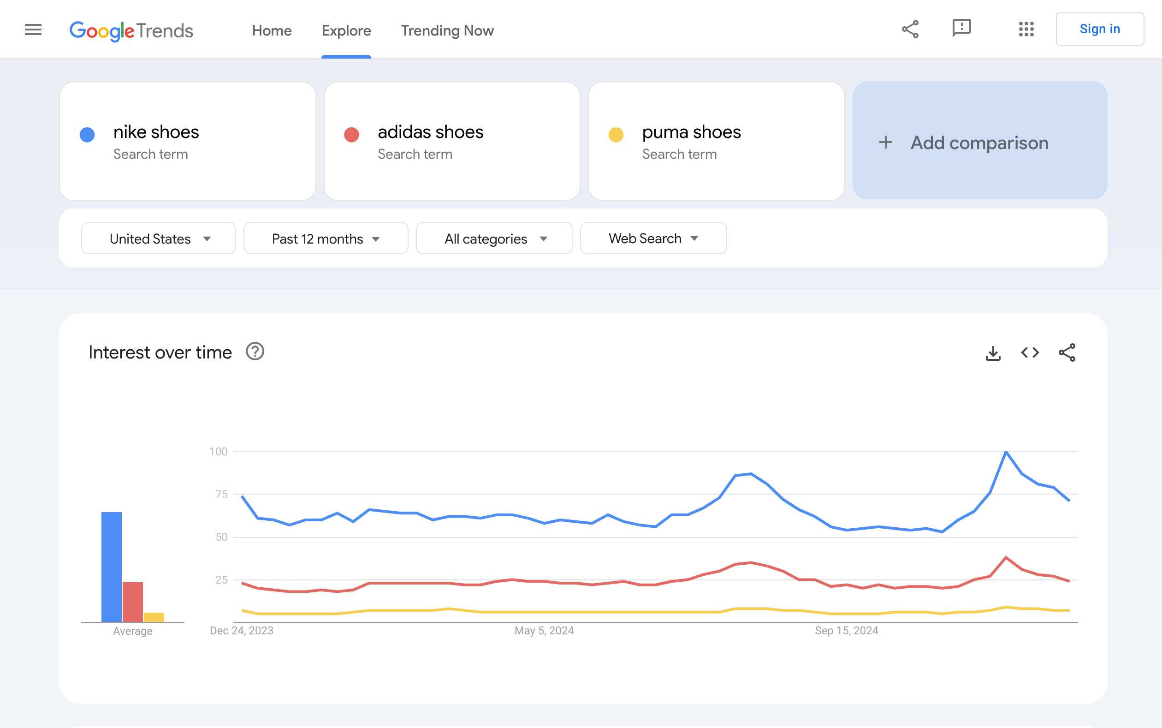Click the yellow average bar

point(154,617)
